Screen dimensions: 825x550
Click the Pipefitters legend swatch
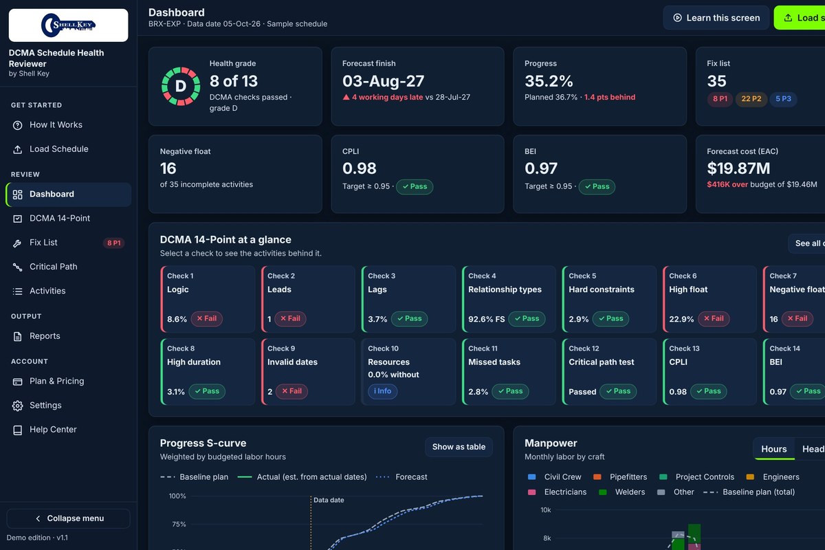click(x=597, y=477)
